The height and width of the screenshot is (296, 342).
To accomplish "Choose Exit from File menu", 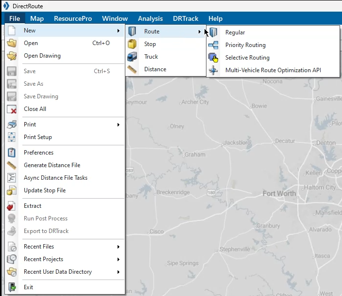I will point(65,287).
